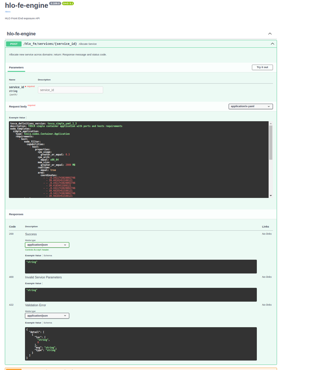Image resolution: width=314 pixels, height=370 pixels.
Task: Switch to Schema for 422 response
Action: pos(48,323)
